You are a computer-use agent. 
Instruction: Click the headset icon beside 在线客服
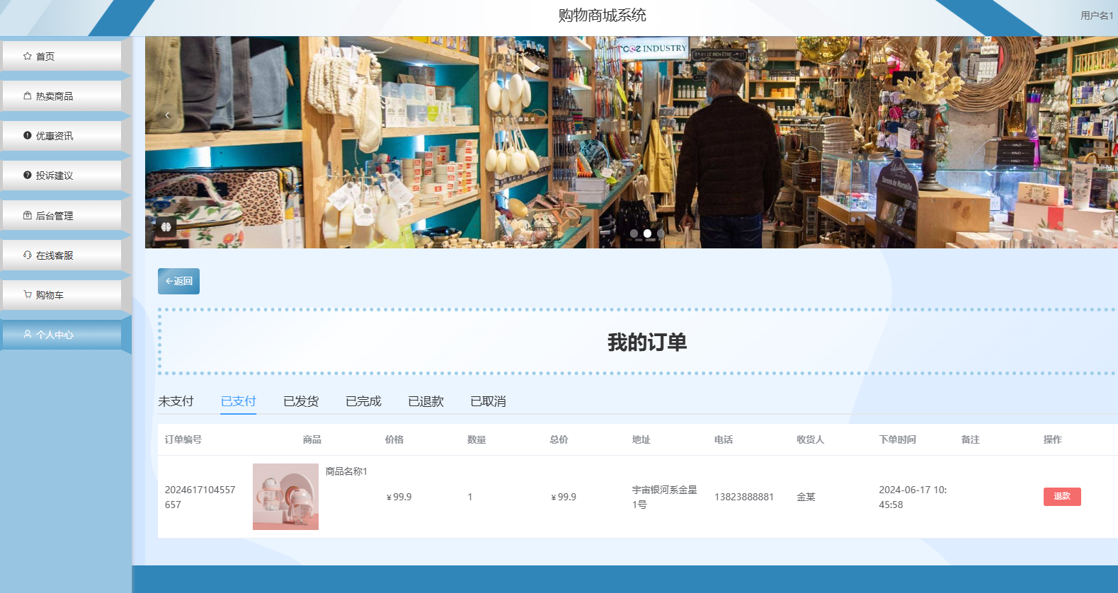coord(27,255)
